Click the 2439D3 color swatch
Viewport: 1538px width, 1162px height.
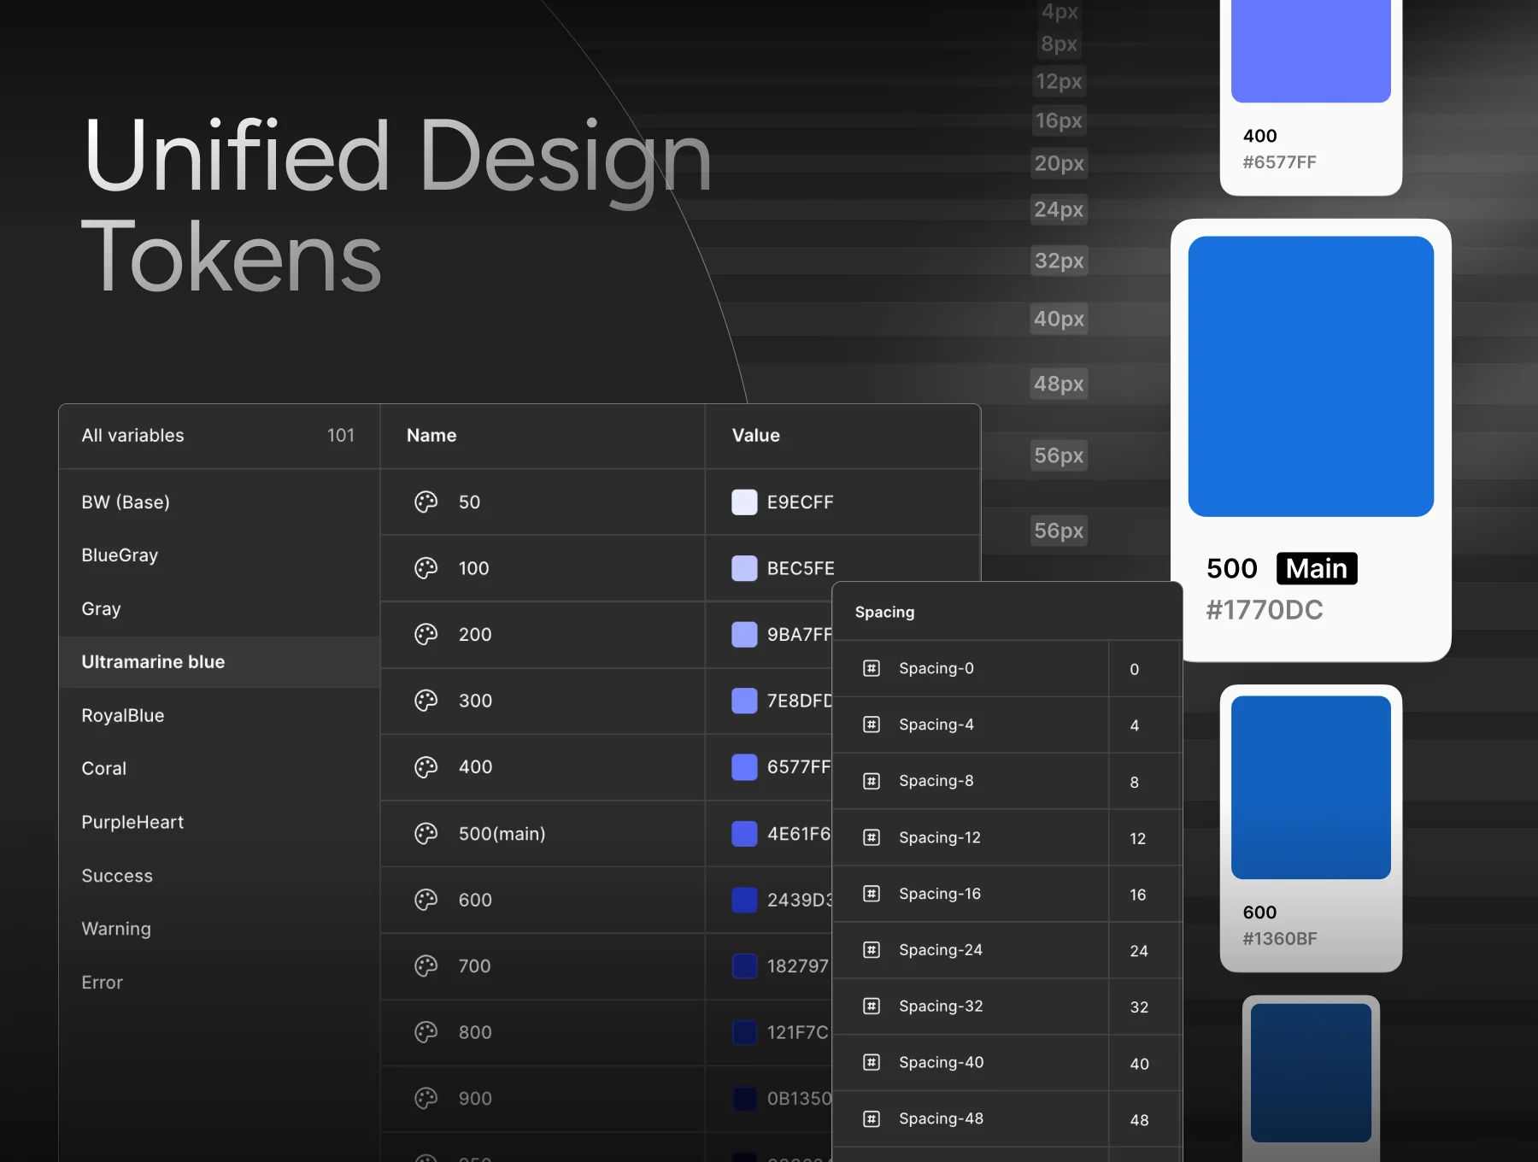744,900
